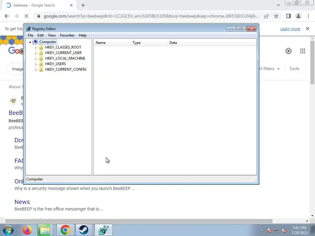Open tab search dropdown in Chrome
The width and height of the screenshot is (315, 236).
pos(278,6)
